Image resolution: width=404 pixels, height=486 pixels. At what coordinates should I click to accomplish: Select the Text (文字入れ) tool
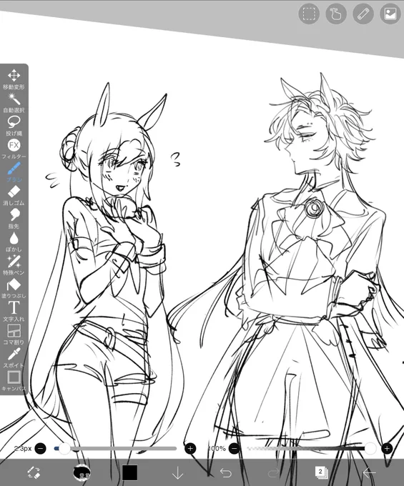pyautogui.click(x=14, y=311)
